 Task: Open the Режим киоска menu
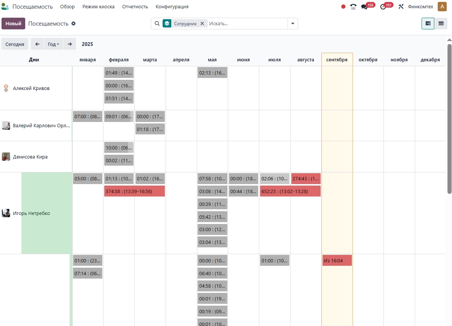(x=98, y=7)
